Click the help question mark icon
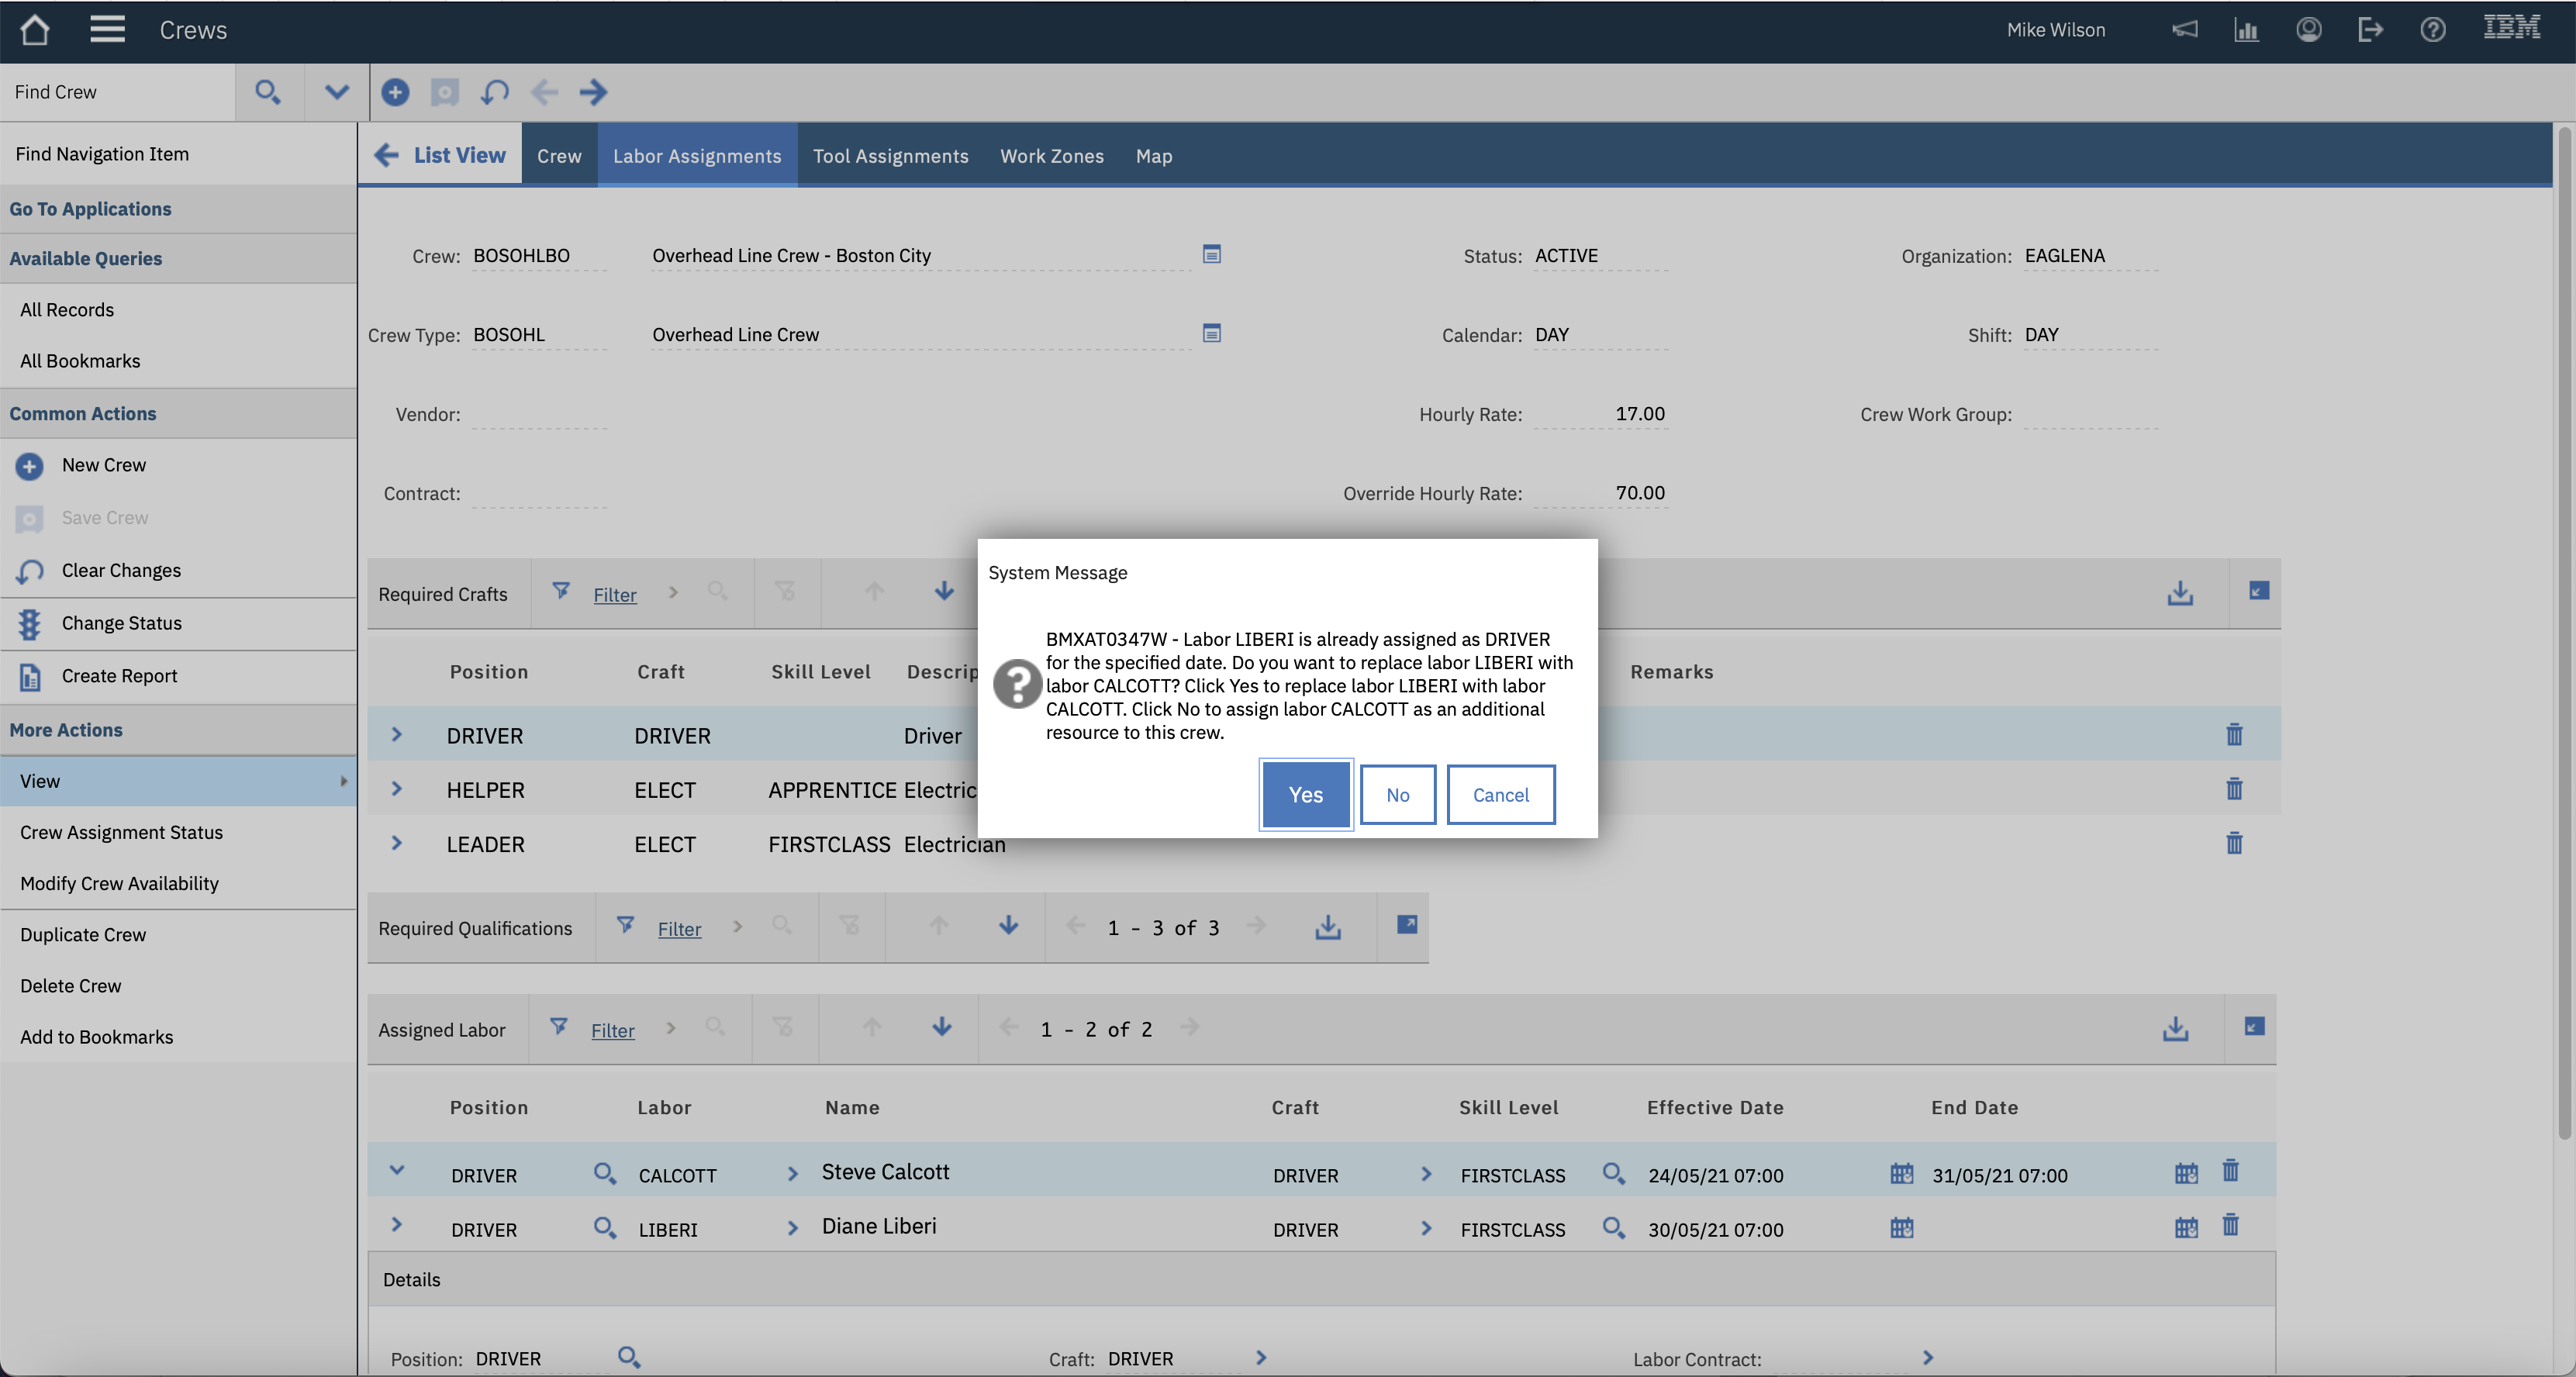The width and height of the screenshot is (2576, 1377). pyautogui.click(x=2432, y=30)
